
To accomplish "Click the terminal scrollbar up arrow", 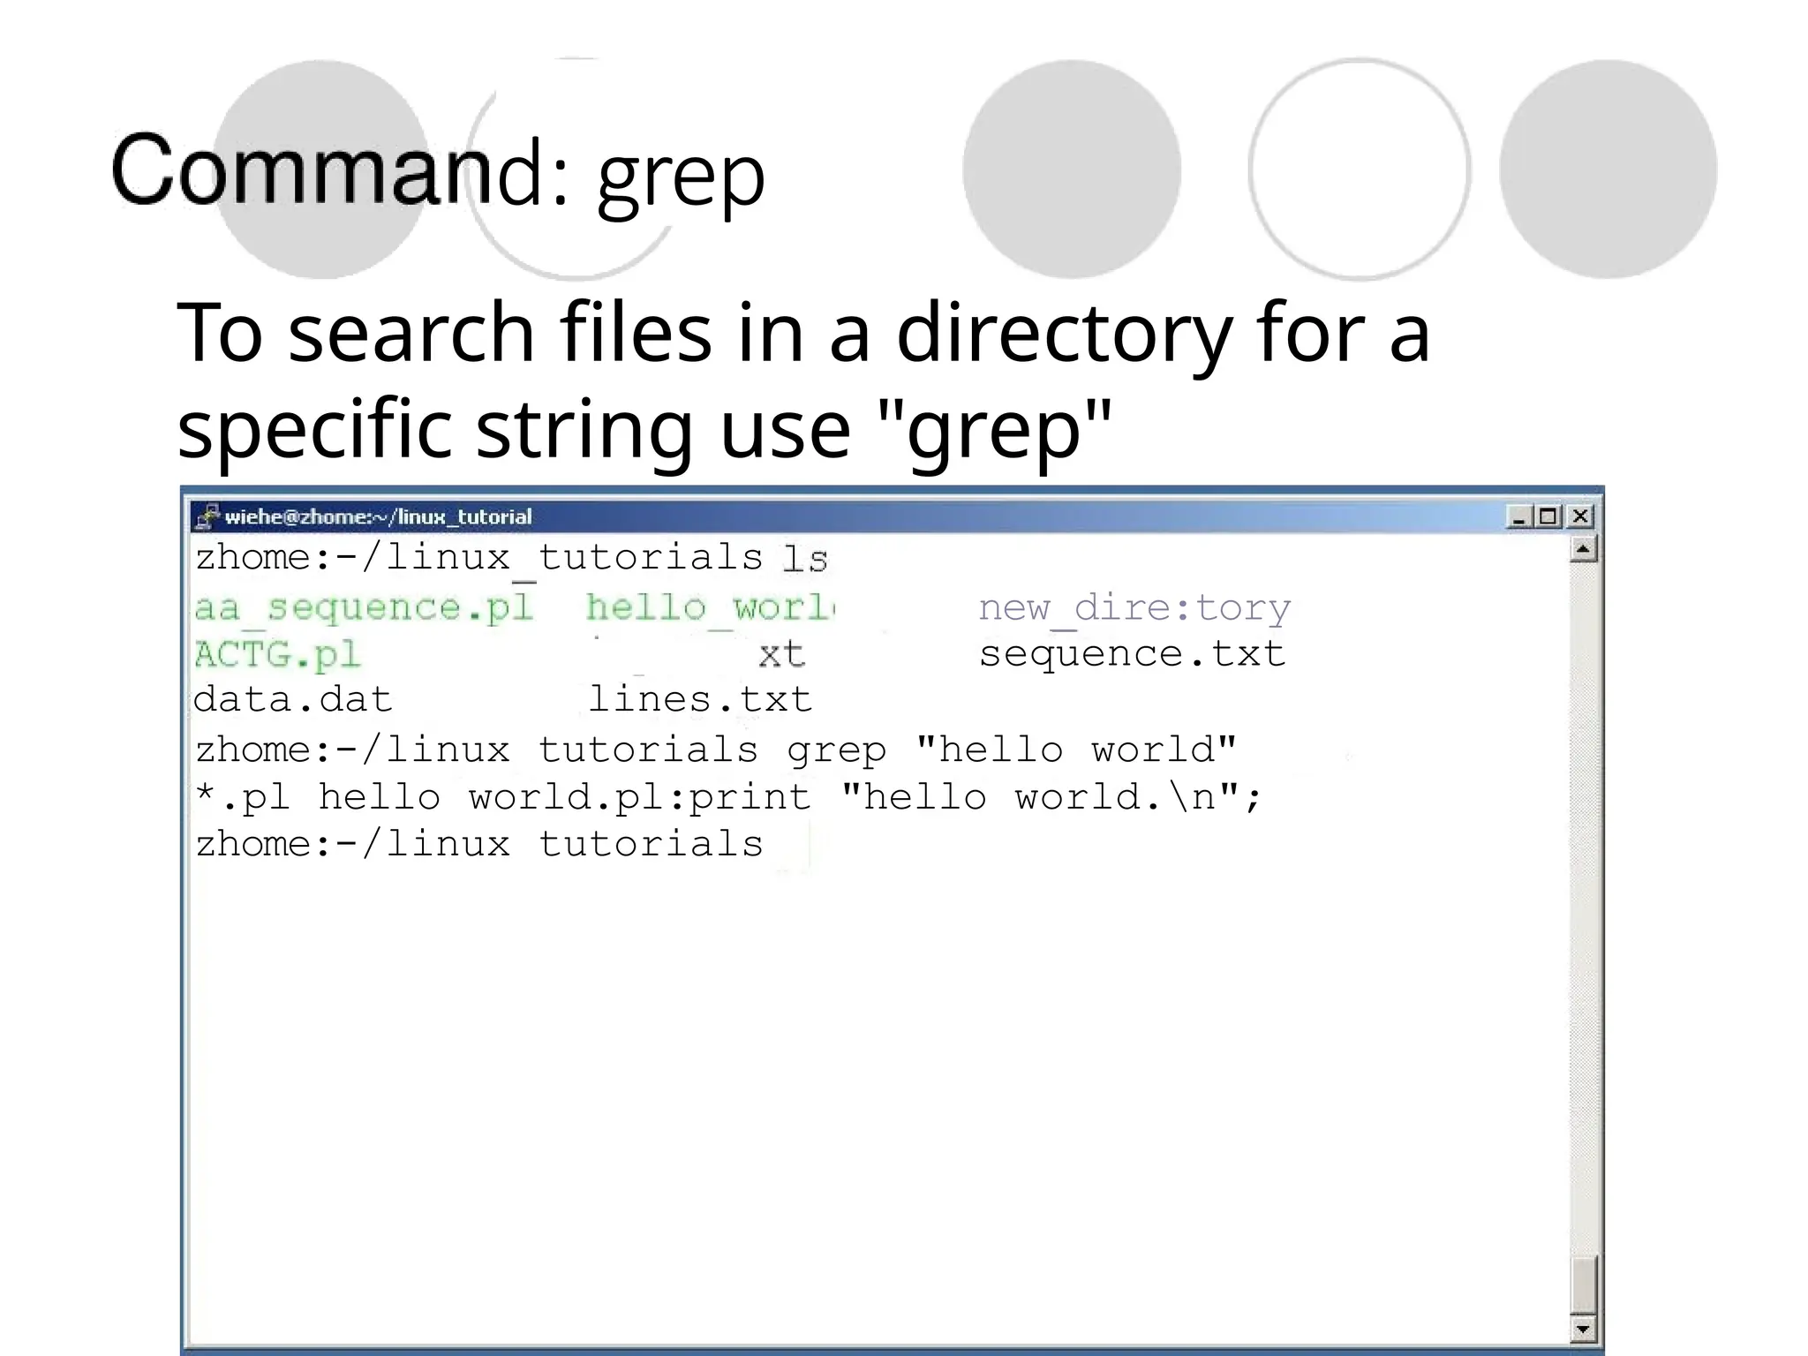I will tap(1584, 550).
